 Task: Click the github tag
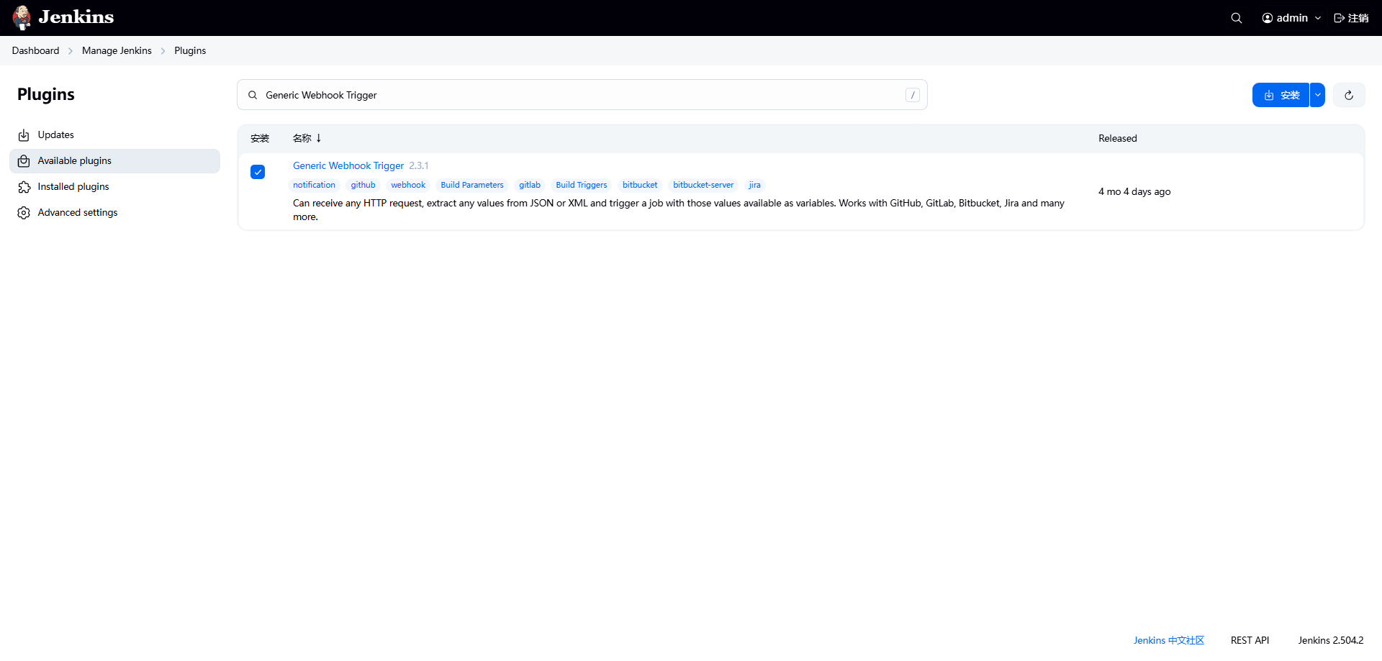coord(363,185)
